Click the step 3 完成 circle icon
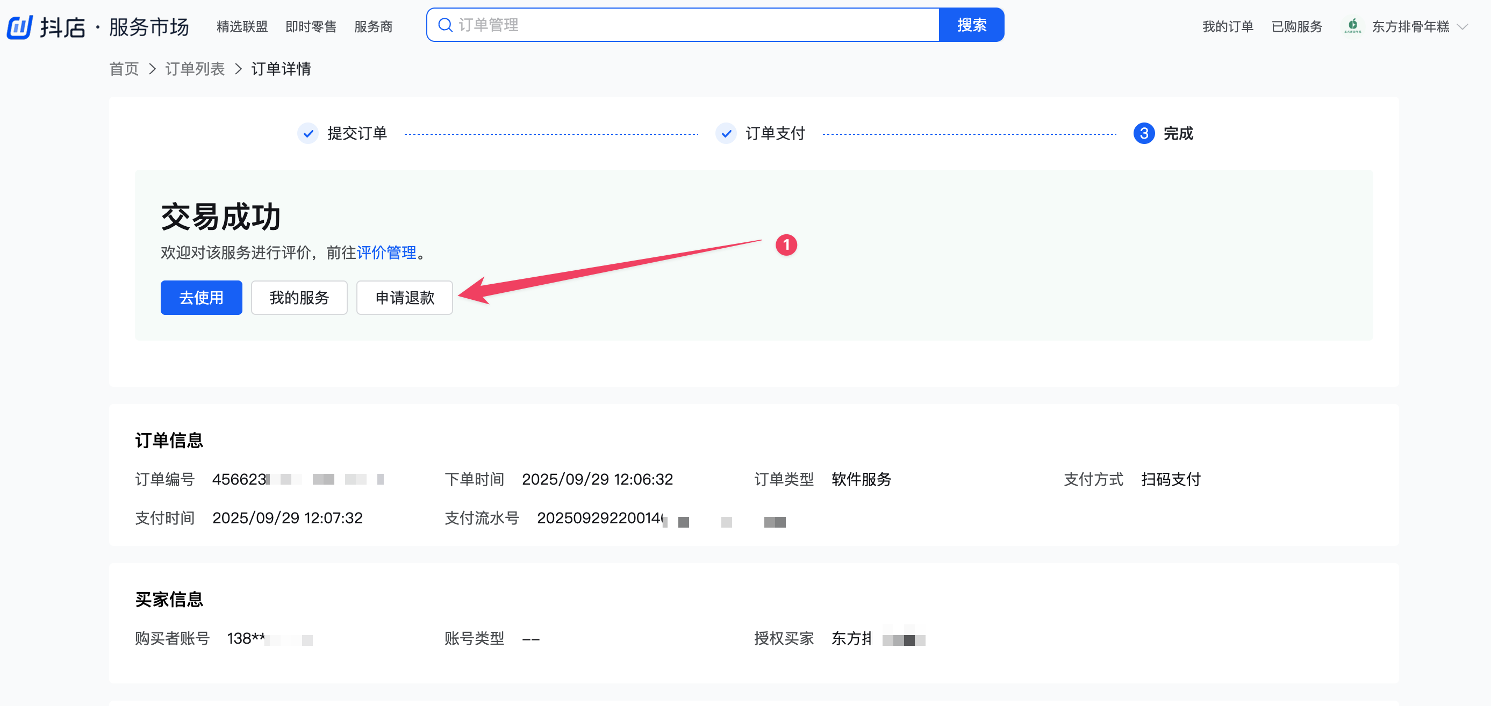The width and height of the screenshot is (1491, 706). tap(1144, 133)
